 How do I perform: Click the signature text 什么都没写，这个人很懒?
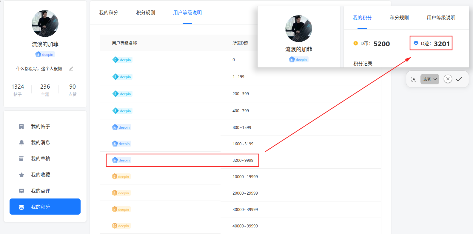tap(39, 69)
